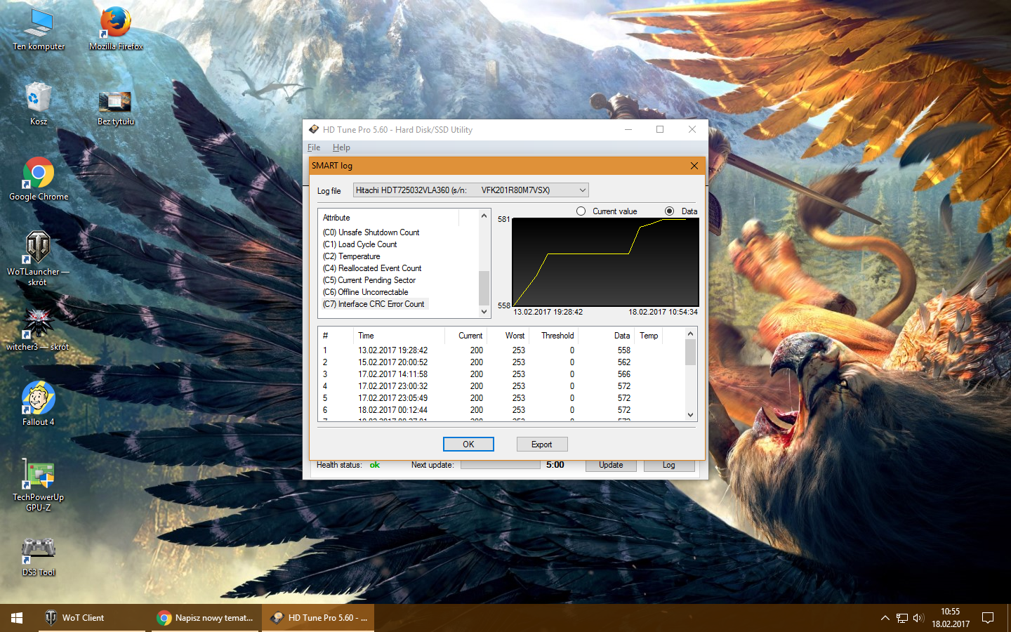Viewport: 1011px width, 632px height.
Task: Select Data radio button
Action: 669,211
